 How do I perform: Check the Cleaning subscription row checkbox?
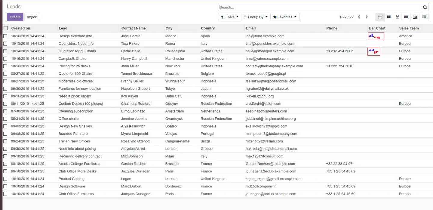click(5, 111)
